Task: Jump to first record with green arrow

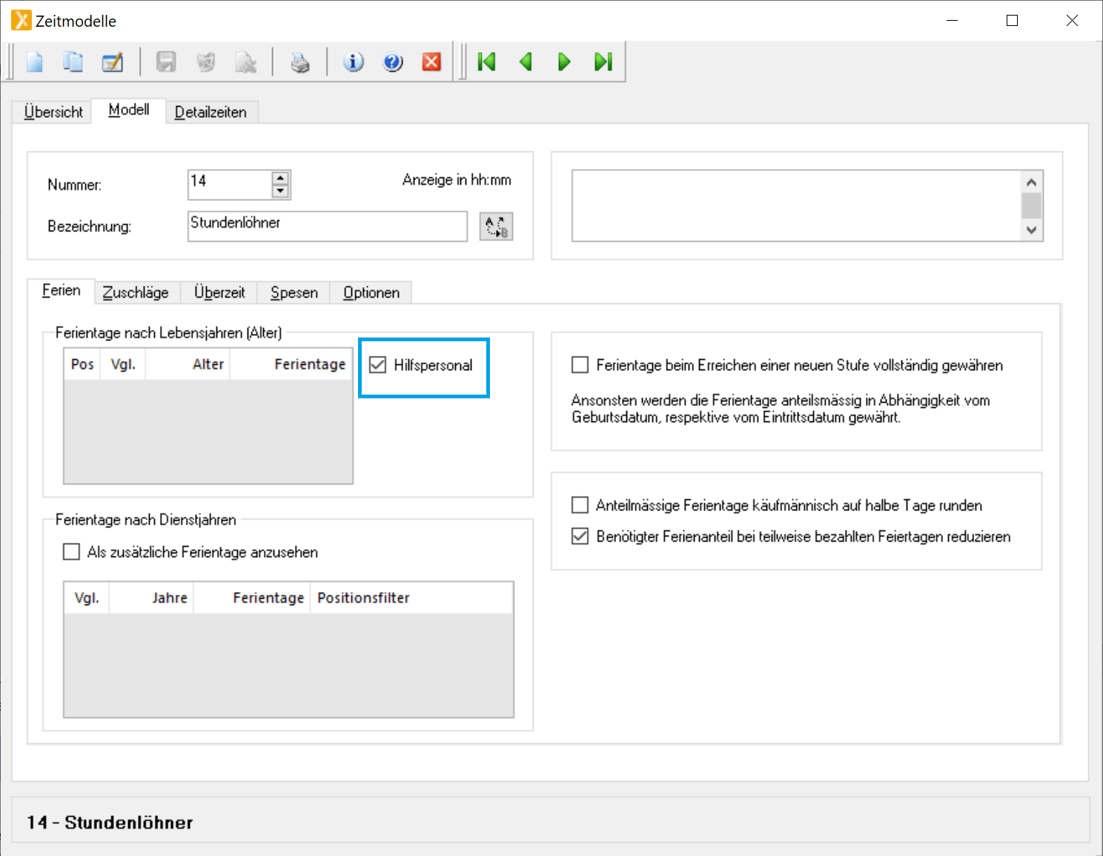Action: 486,62
